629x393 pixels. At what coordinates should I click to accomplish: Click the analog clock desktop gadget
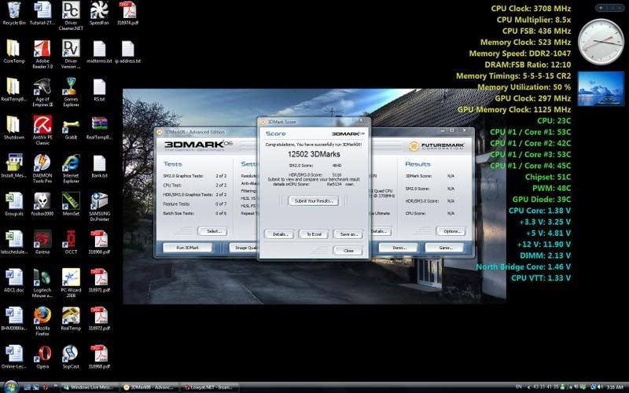601,40
